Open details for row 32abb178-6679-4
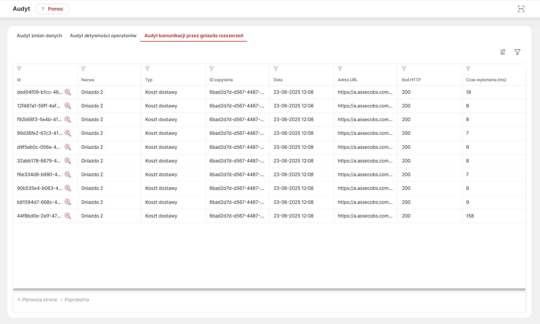This screenshot has height=324, width=540. point(68,161)
